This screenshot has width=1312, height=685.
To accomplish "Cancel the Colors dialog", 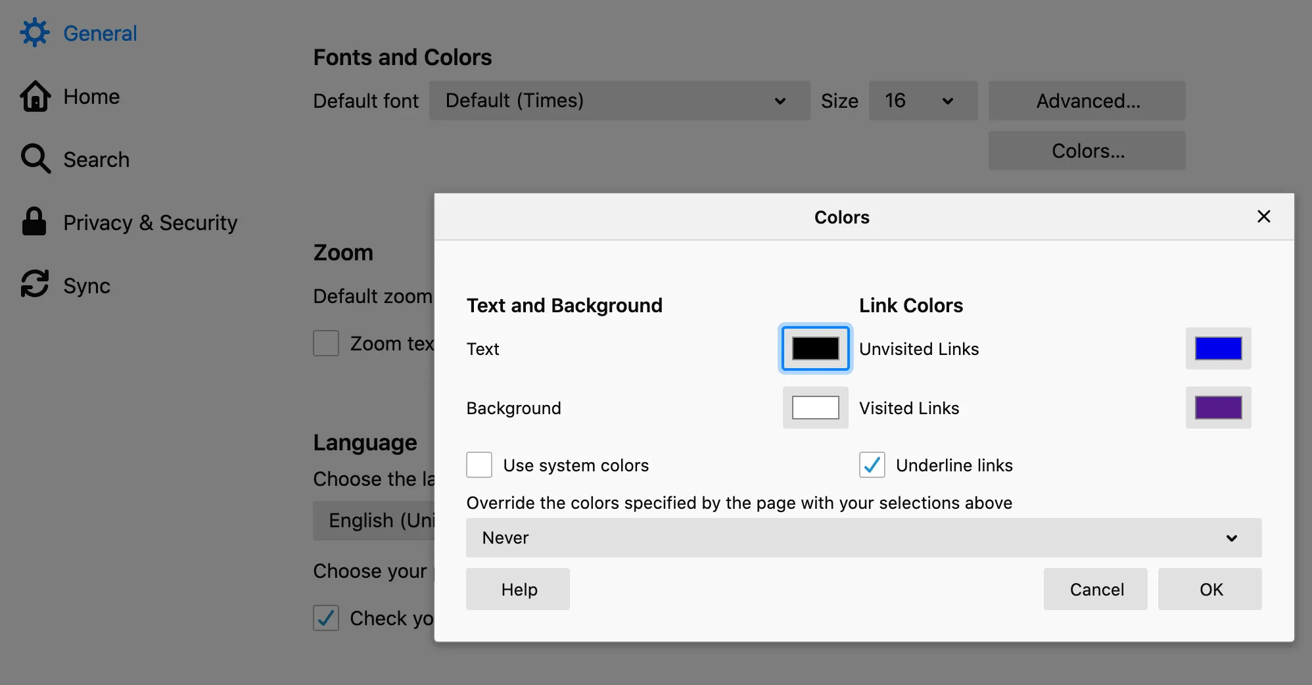I will pos(1096,589).
